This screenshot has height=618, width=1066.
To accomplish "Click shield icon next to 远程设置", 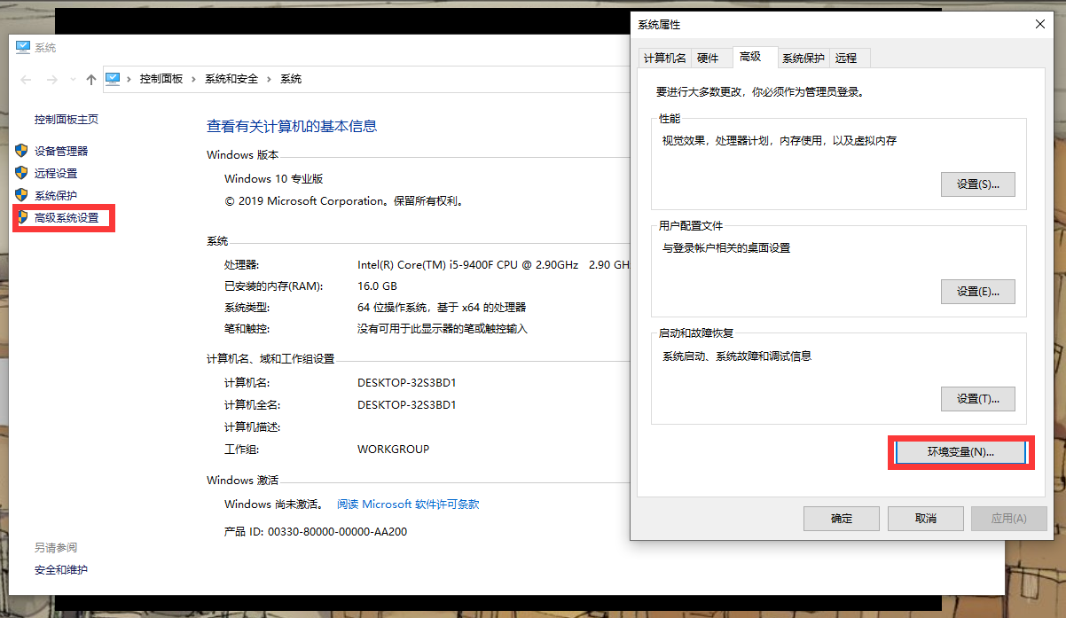I will (x=22, y=173).
